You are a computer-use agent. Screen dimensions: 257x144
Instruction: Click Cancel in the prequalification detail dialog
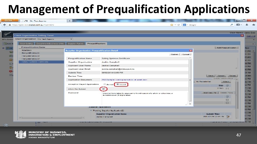186,54
